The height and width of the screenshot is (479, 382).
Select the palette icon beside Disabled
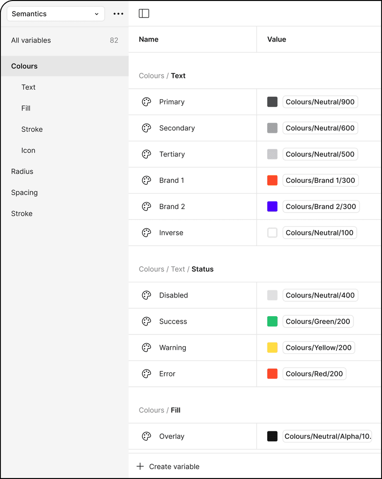coord(147,295)
